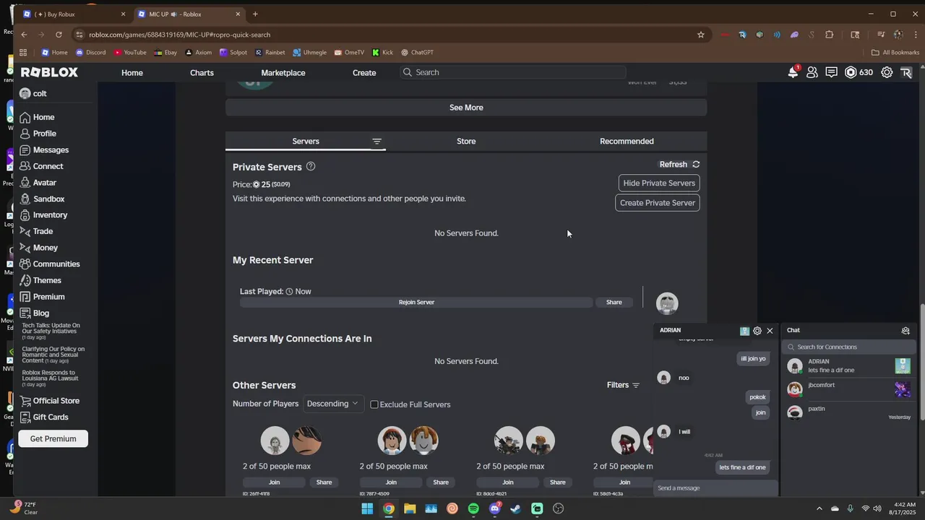The image size is (925, 520).
Task: Open File Explorer from the taskbar
Action: 410,508
